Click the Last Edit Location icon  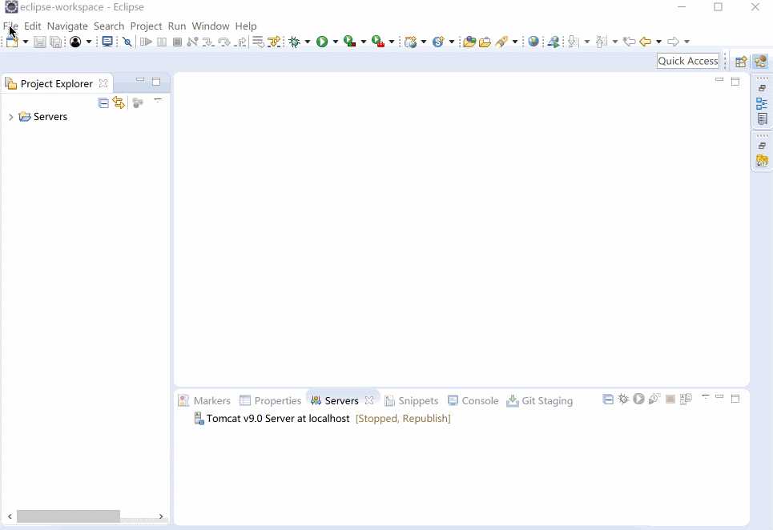[629, 42]
